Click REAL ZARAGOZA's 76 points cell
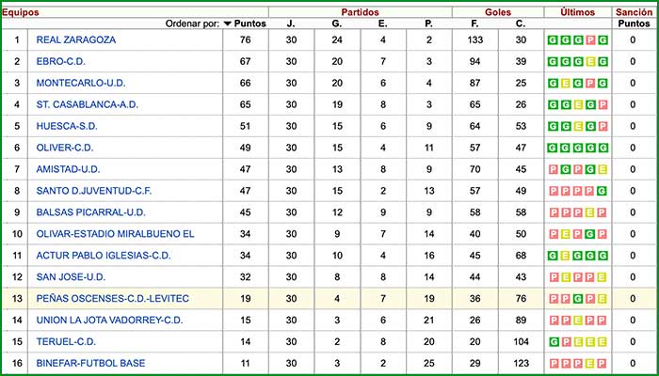 tap(246, 39)
